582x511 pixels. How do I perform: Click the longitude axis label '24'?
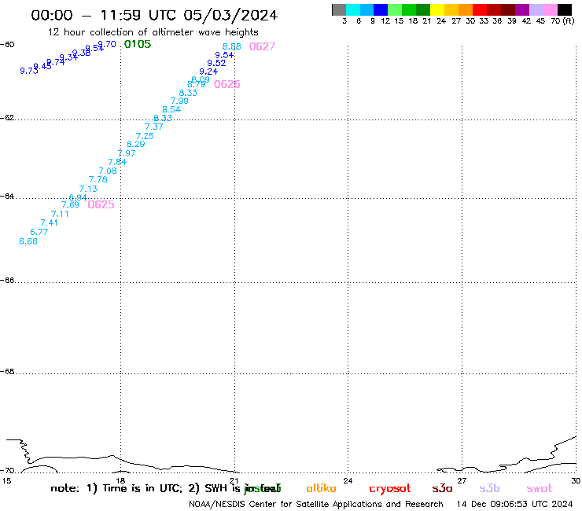coord(348,481)
